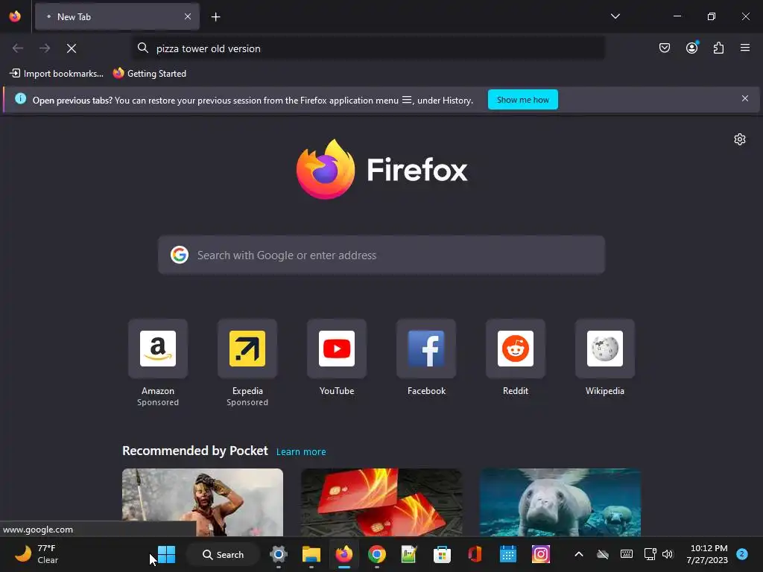Viewport: 763px width, 572px height.
Task: Go back with the back arrow
Action: (18, 48)
